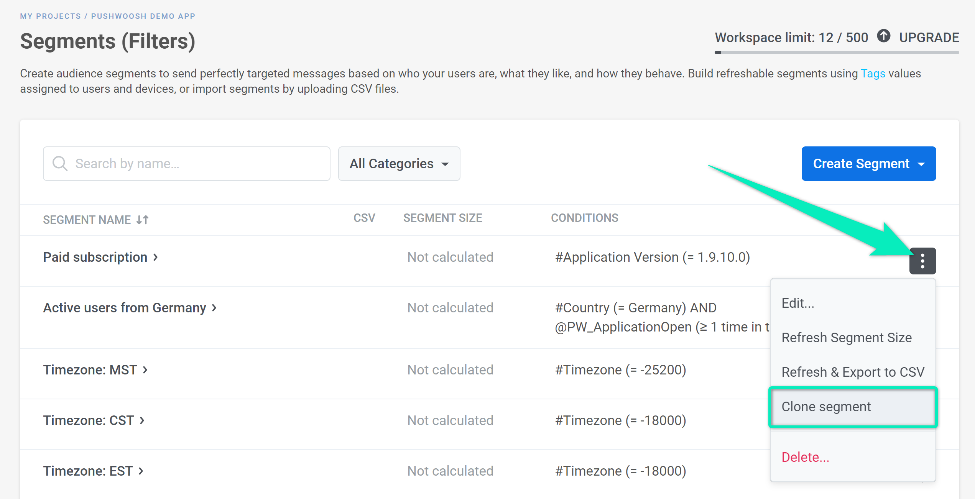Click chevron next to Paid subscription
This screenshot has width=975, height=499.
click(x=156, y=257)
